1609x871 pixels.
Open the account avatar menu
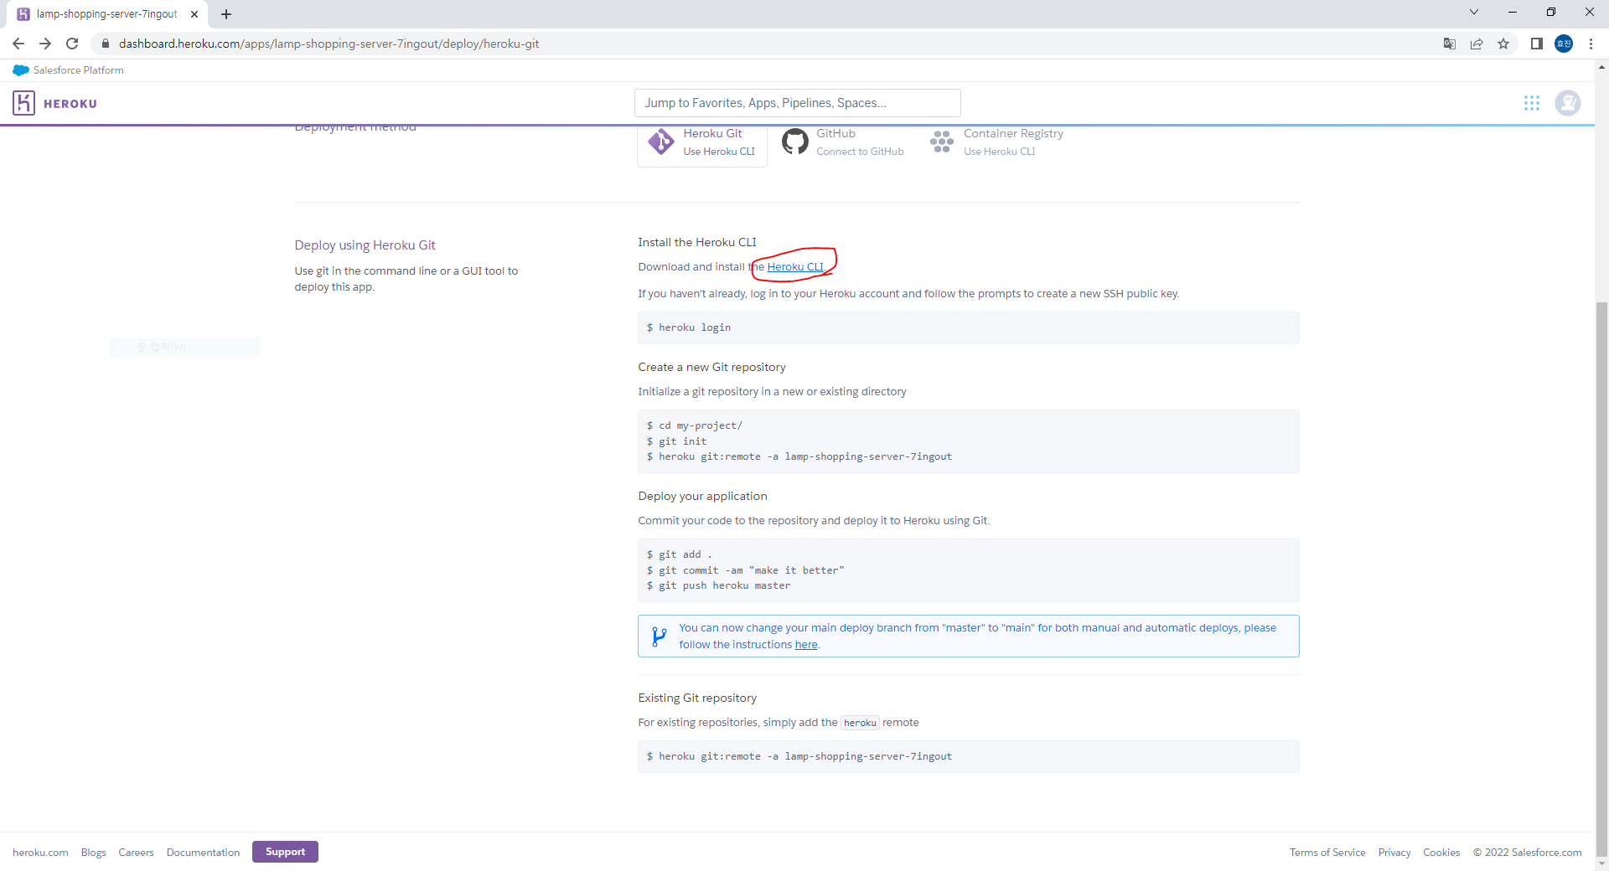(1567, 103)
